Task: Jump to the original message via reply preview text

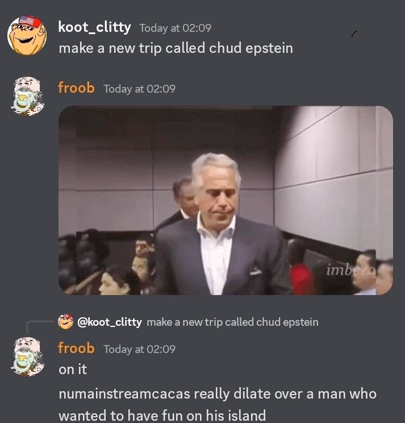Action: 232,322
